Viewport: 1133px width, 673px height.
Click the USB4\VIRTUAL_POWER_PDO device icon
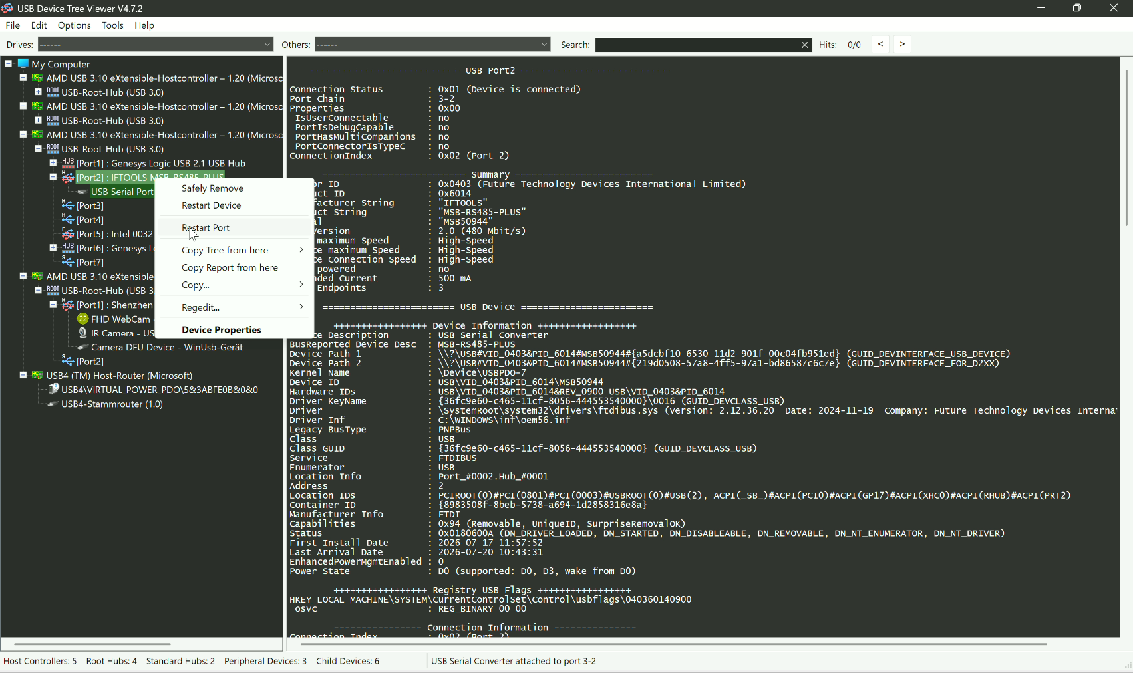point(53,389)
